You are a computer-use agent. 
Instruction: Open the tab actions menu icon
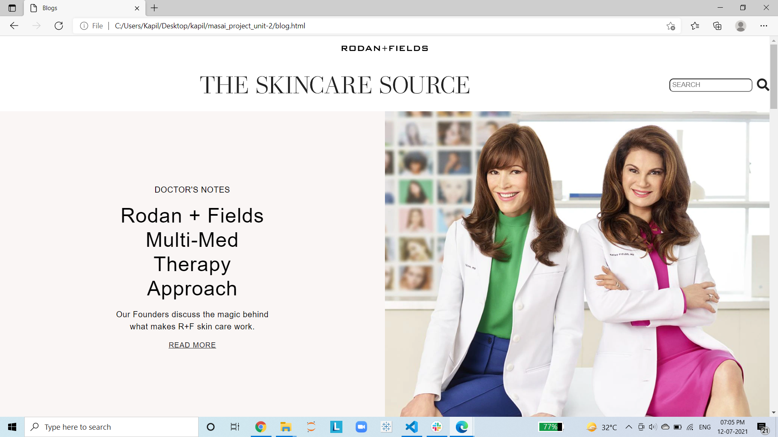(x=12, y=8)
